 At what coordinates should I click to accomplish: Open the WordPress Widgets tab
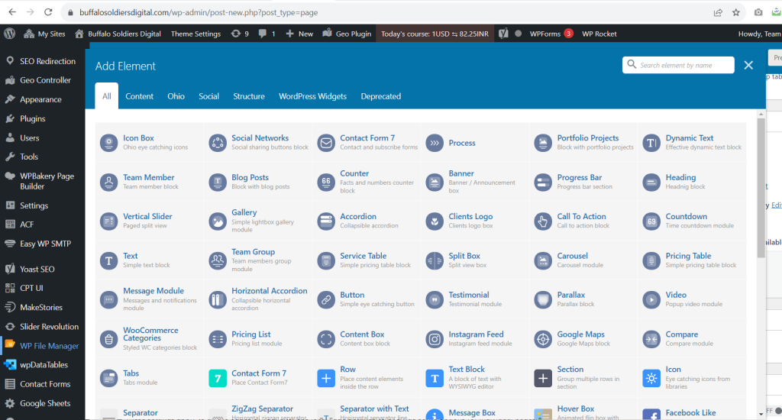[312, 96]
